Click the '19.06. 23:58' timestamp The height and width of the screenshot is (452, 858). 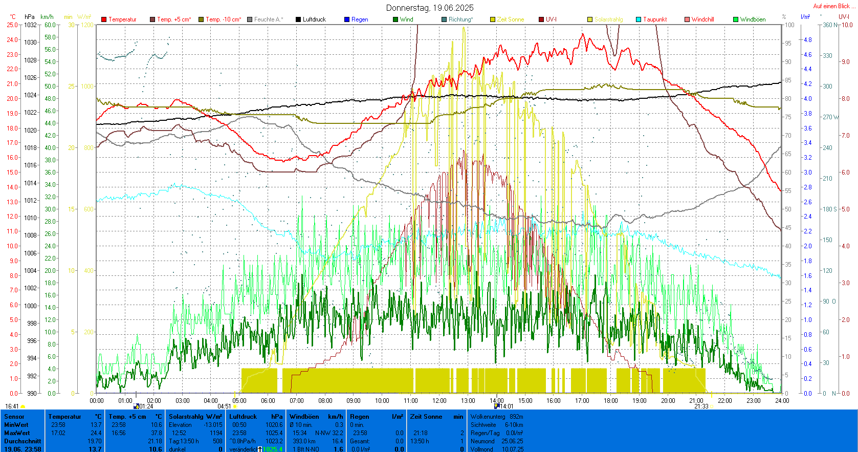pyautogui.click(x=23, y=449)
